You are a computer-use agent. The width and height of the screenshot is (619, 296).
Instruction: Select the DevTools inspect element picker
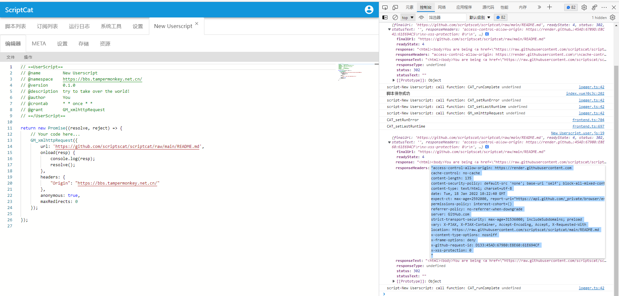tap(385, 7)
